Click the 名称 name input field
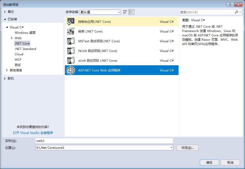The height and width of the screenshot is (169, 245). [x=104, y=141]
